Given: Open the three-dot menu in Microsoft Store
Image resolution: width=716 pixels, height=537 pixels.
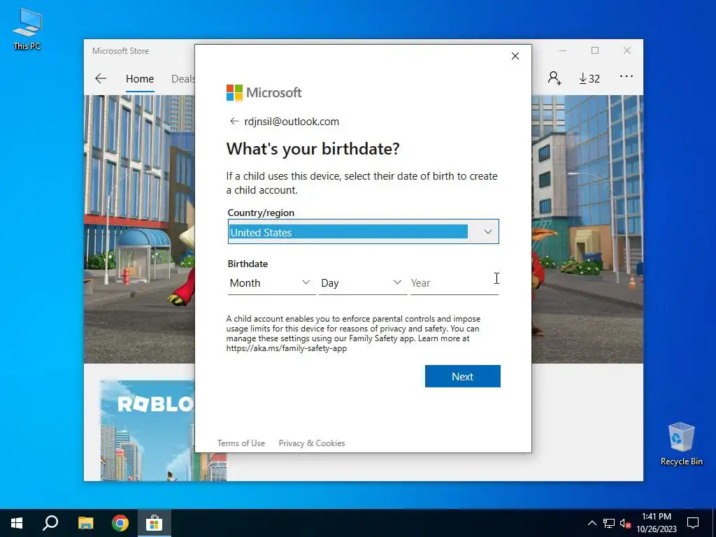Looking at the screenshot, I should 626,77.
